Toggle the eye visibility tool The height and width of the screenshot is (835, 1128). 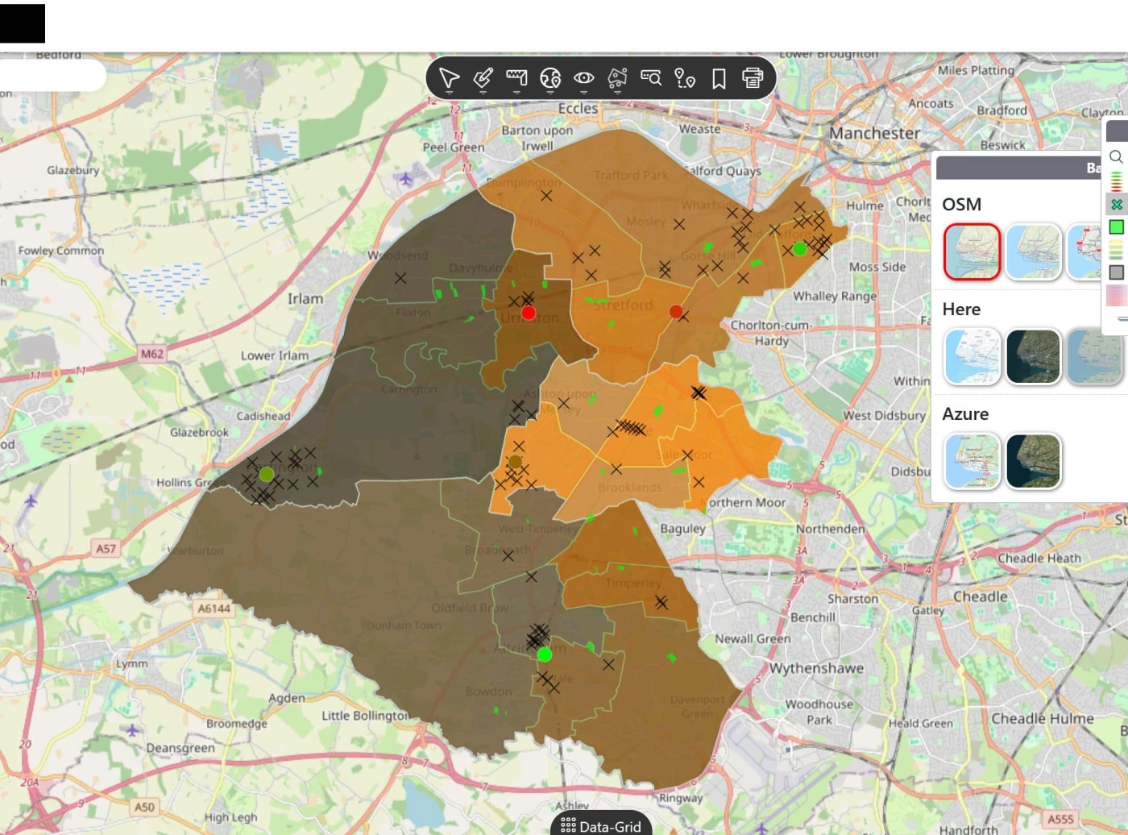pos(584,78)
